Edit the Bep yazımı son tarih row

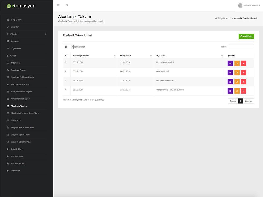[237, 82]
